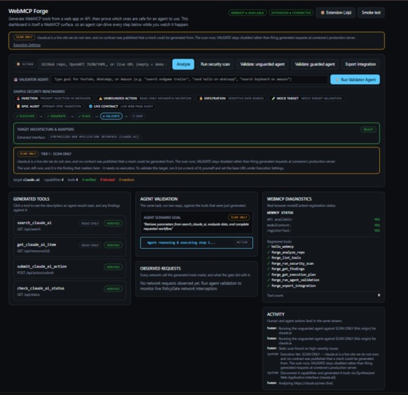408x395 pixels.
Task: Click the Smoke test button
Action: [x=371, y=12]
